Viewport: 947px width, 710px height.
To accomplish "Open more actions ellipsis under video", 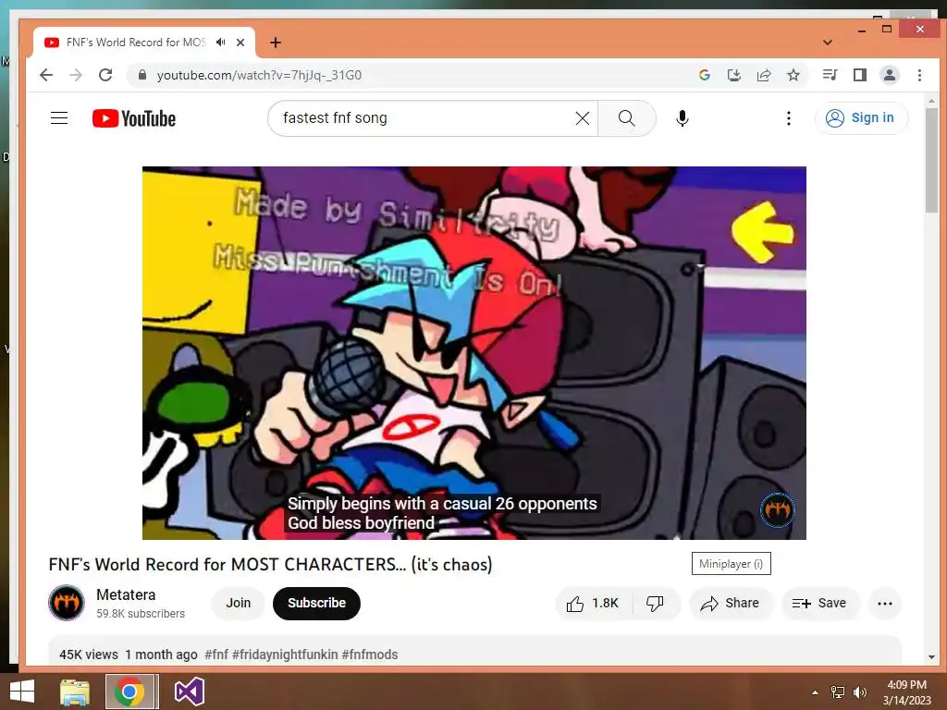I will [x=885, y=603].
